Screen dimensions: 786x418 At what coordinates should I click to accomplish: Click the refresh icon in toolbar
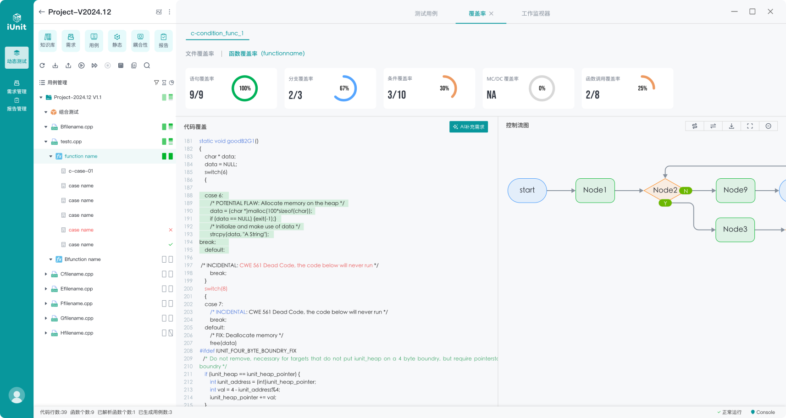(x=42, y=66)
